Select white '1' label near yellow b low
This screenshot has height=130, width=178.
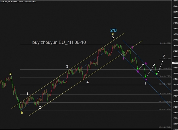27,94
